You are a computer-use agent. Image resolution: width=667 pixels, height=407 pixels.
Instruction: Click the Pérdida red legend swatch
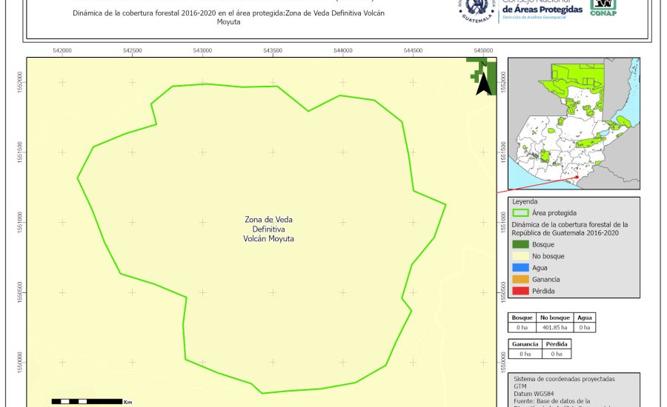(x=520, y=291)
